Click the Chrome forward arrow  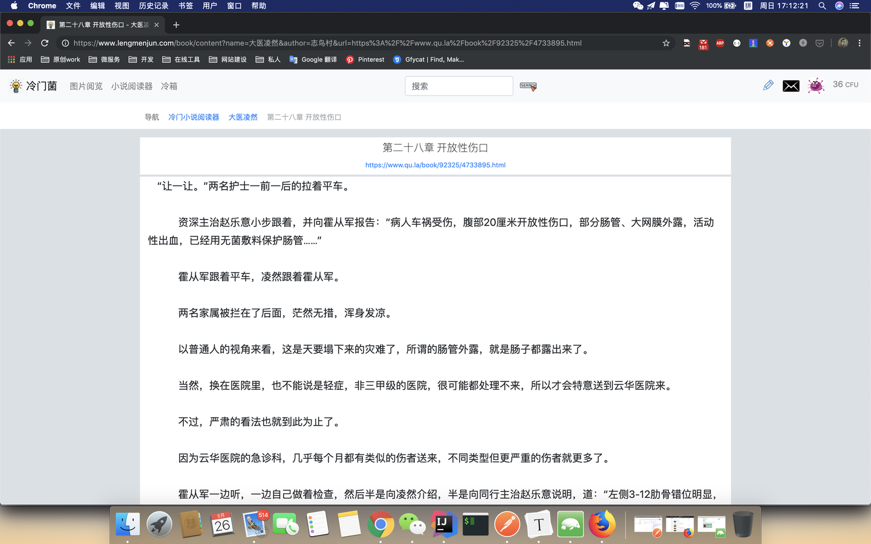[x=28, y=43]
